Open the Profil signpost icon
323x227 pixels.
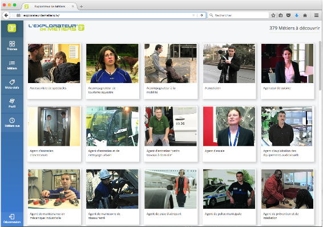point(12,101)
